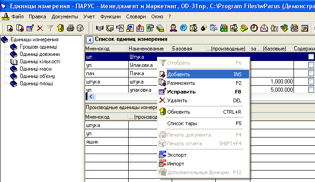Click the funnel filter toolbar icon

50,28
